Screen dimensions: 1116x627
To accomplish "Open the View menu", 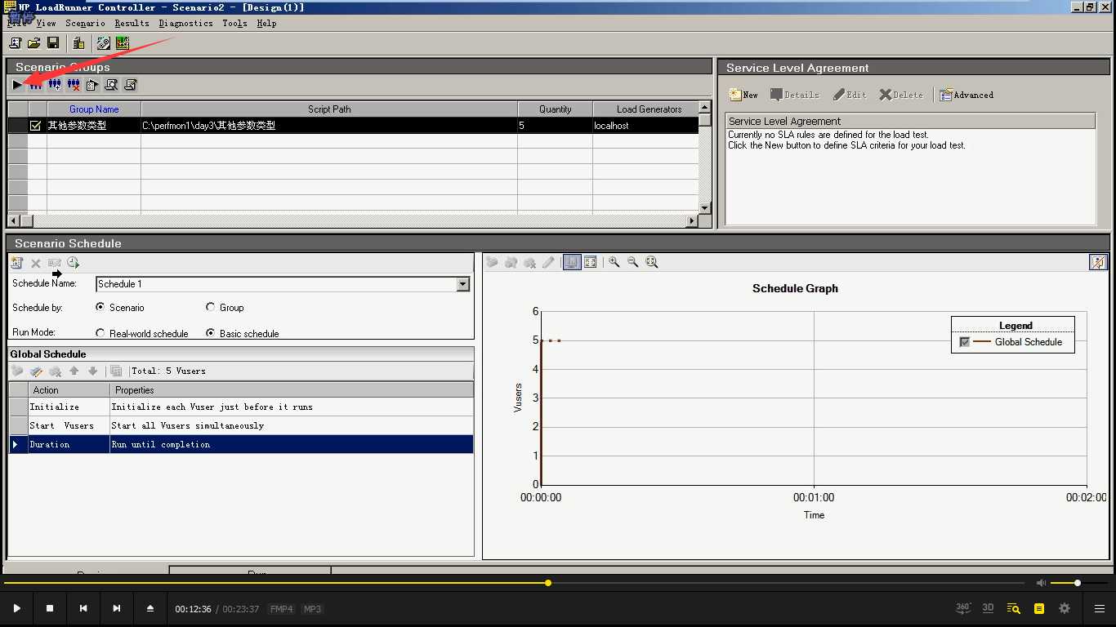I will click(46, 23).
